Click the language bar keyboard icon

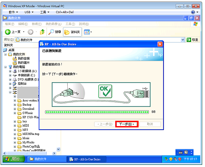[181, 152]
